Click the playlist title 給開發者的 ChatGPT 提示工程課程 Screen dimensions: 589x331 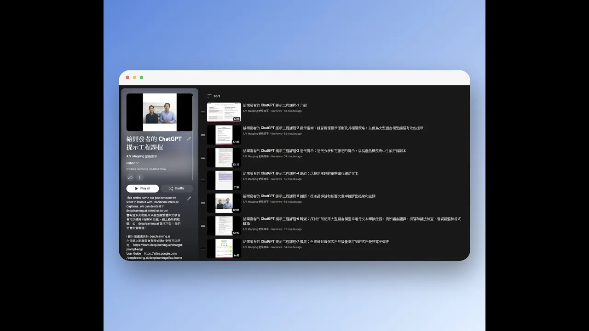pos(154,143)
